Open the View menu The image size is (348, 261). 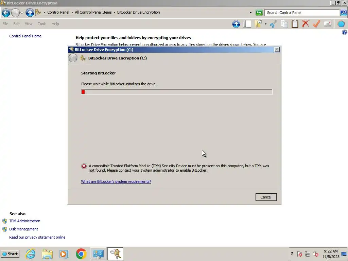[x=29, y=24]
